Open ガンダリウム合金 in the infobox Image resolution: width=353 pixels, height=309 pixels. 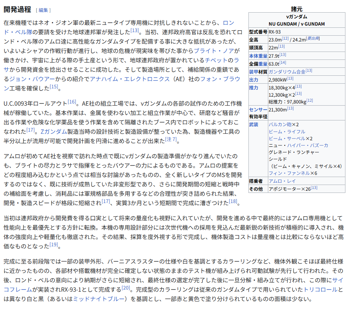coord(287,71)
